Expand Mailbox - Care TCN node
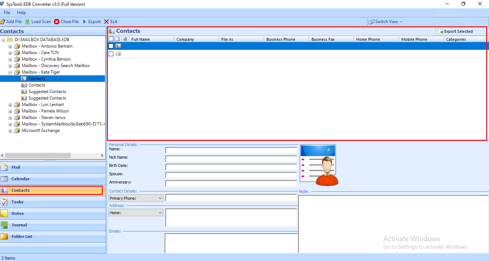The width and height of the screenshot is (489, 261). (10, 53)
